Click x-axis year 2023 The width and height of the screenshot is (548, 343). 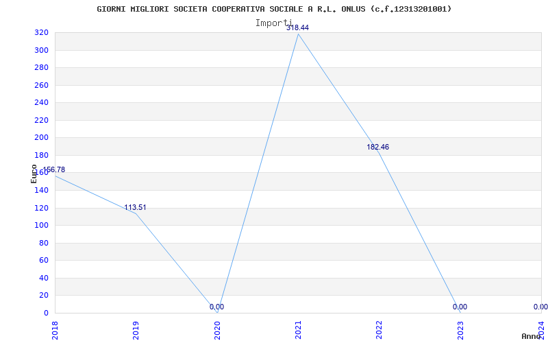point(460,330)
